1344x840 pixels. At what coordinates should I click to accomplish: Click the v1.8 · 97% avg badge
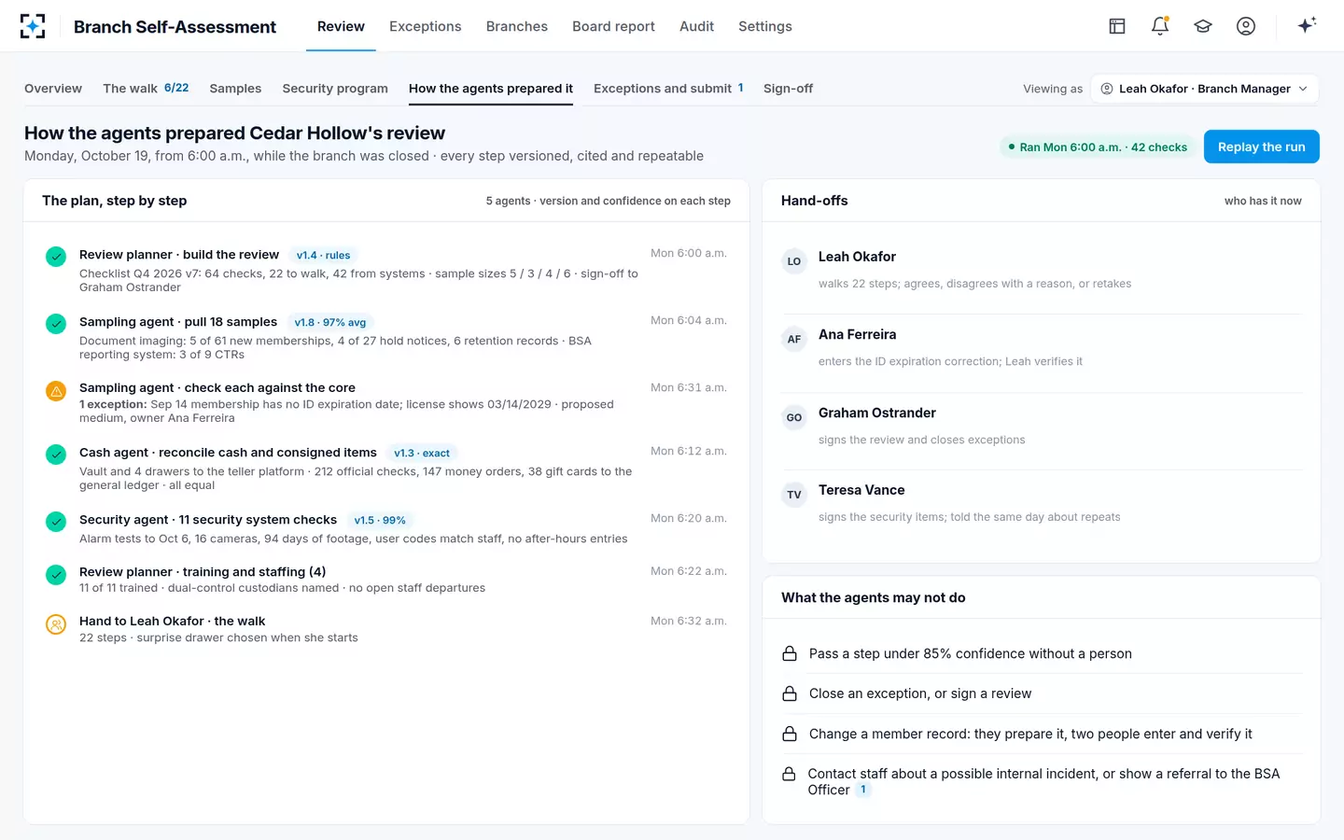330,323
